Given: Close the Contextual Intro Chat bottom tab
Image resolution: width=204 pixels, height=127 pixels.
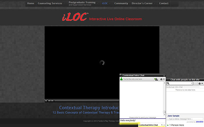Looking at the screenshot, I should click(164, 125).
